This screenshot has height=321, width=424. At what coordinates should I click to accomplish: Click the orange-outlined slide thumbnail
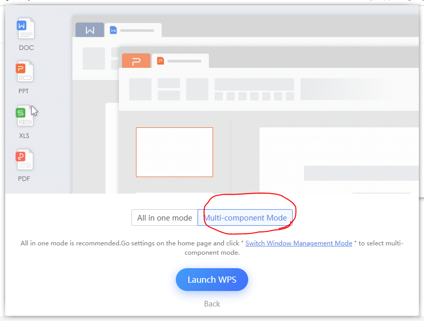(174, 152)
